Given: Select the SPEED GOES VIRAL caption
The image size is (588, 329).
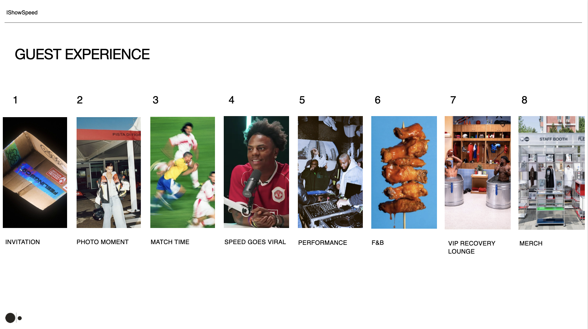Looking at the screenshot, I should pos(255,242).
